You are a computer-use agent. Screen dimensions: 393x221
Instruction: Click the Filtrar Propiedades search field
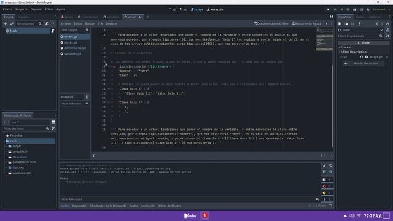[x=360, y=36]
